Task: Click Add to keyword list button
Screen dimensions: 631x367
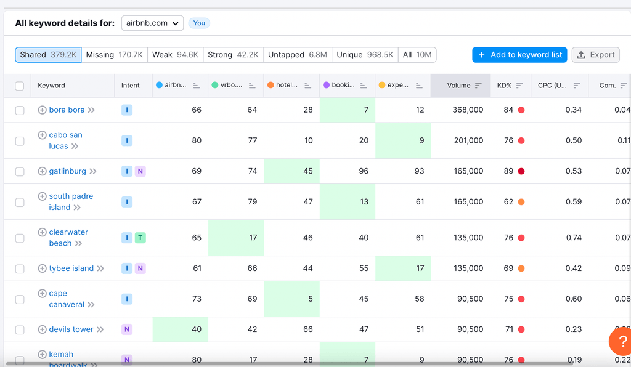Action: pyautogui.click(x=519, y=55)
